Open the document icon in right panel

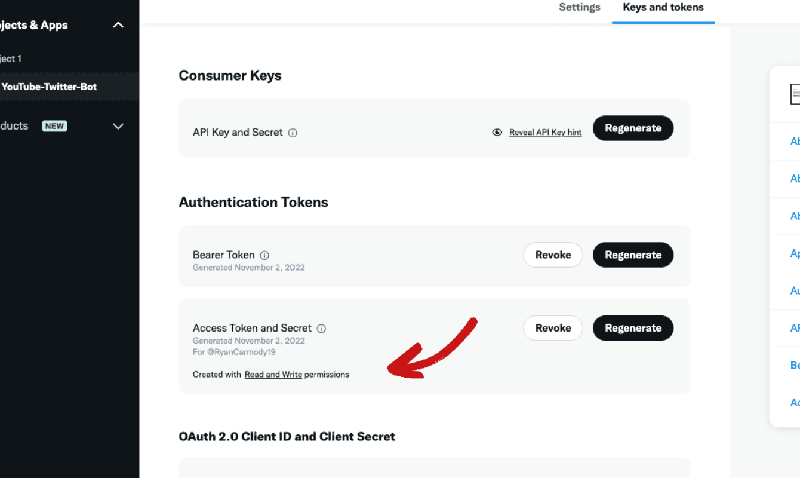(x=795, y=94)
